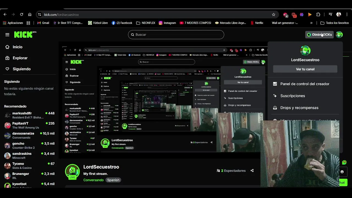This screenshot has height=198, width=352.
Task: Click the Conversando category link
Action: (x=94, y=180)
